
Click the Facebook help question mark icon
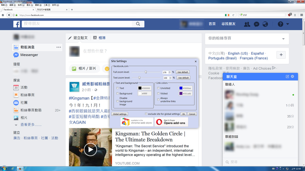click(280, 24)
